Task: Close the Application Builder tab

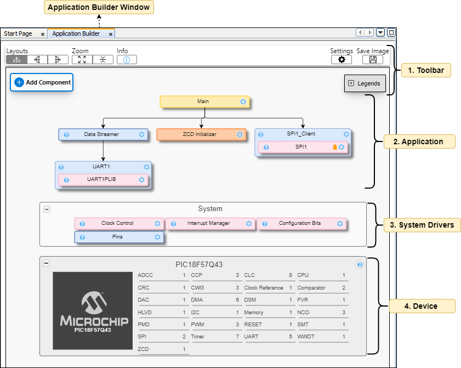Action: click(x=110, y=34)
